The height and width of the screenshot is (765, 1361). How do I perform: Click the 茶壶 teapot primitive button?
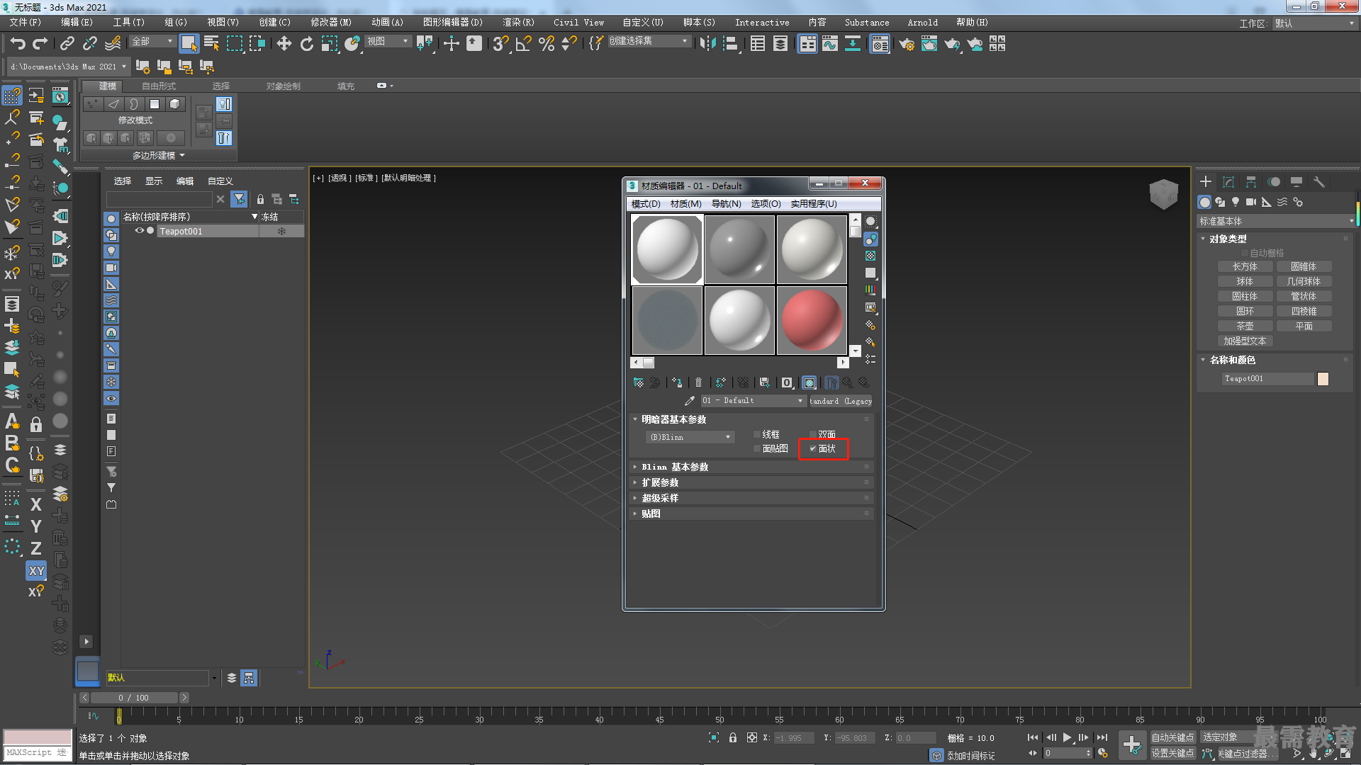coord(1245,326)
